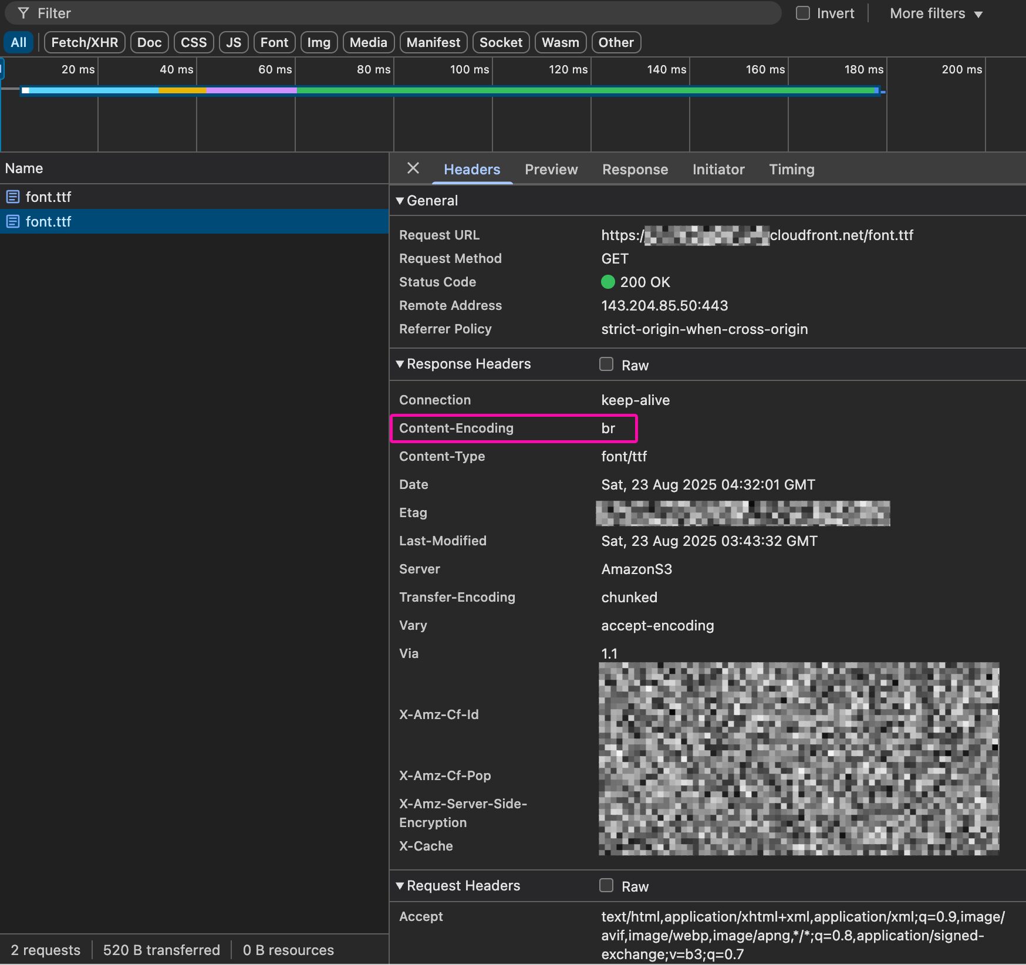
Task: Filter requests by Fetch/XHR
Action: (85, 42)
